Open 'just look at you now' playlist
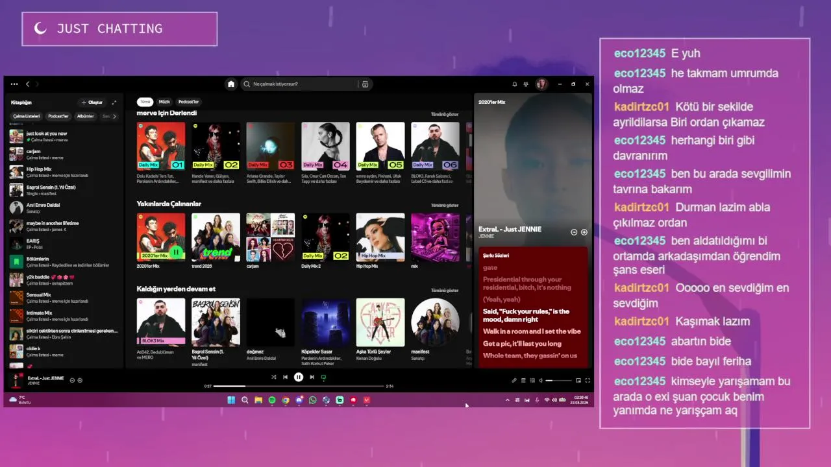Image resolution: width=831 pixels, height=467 pixels. point(64,136)
